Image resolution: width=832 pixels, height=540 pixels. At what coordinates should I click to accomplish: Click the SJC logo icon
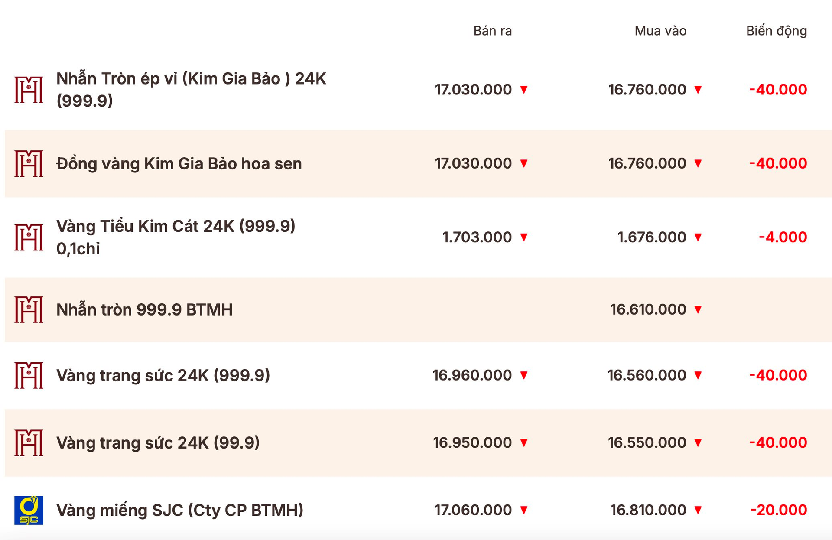[29, 510]
